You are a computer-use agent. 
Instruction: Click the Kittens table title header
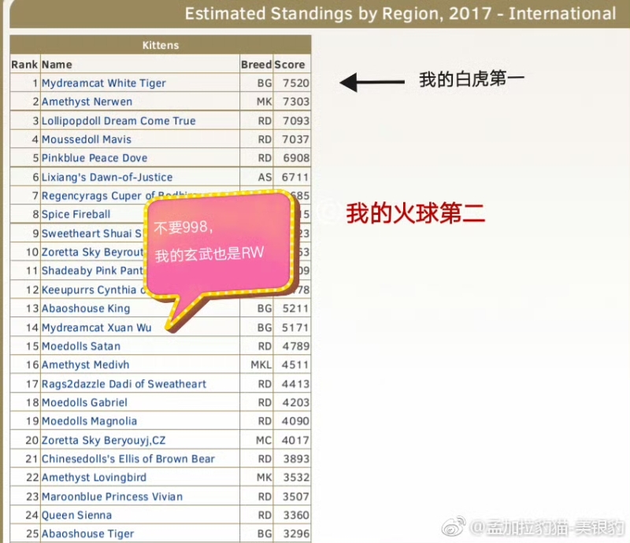click(x=161, y=46)
